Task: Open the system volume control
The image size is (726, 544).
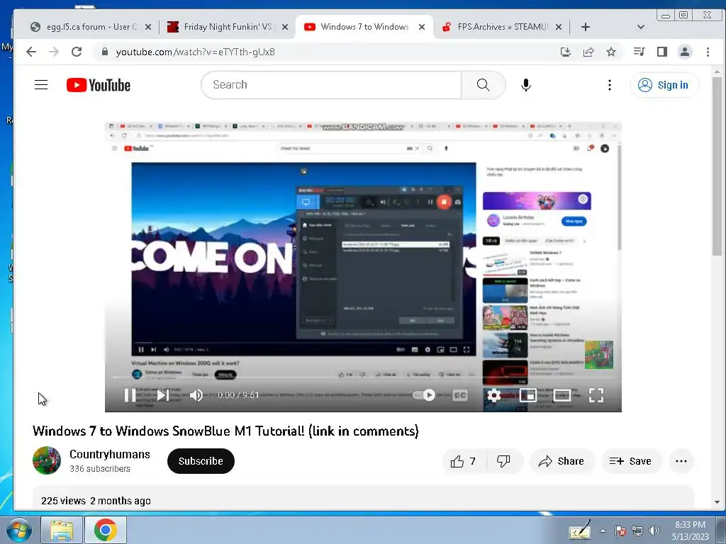Action: tap(654, 531)
